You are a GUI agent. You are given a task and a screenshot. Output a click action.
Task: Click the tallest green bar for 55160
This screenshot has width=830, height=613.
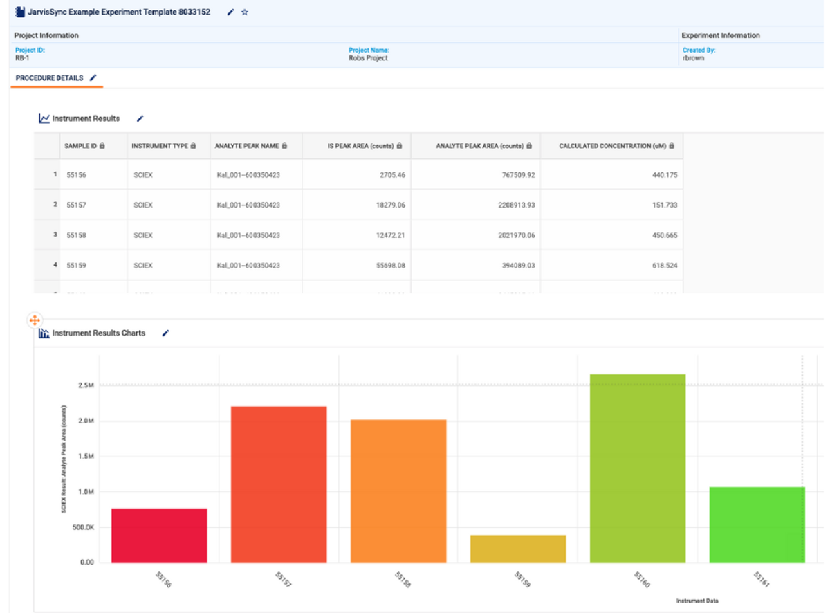637,468
